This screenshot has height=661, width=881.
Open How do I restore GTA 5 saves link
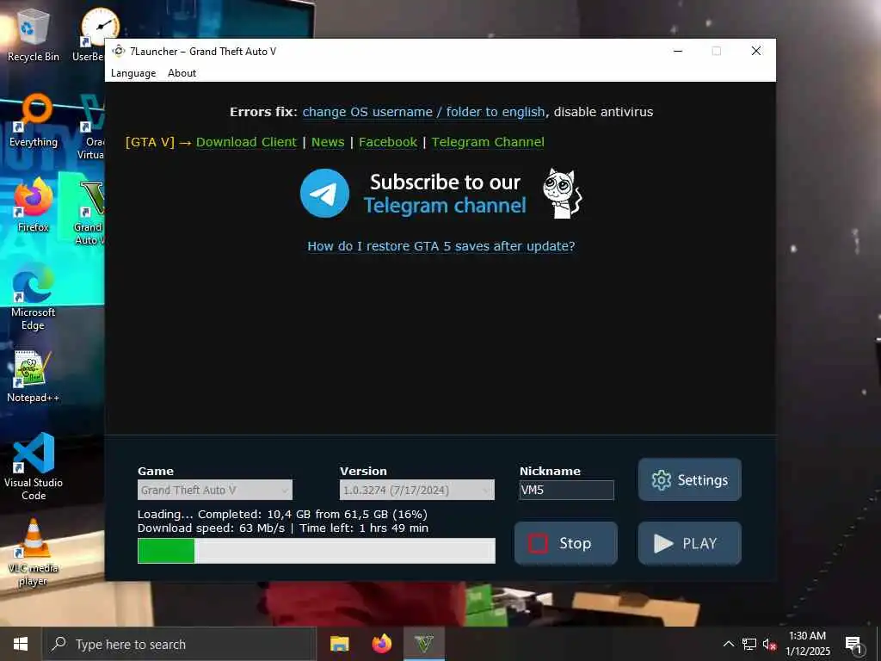(x=441, y=246)
